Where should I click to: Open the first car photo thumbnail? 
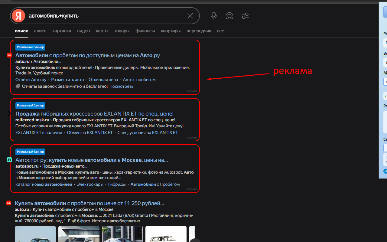pos(35,234)
